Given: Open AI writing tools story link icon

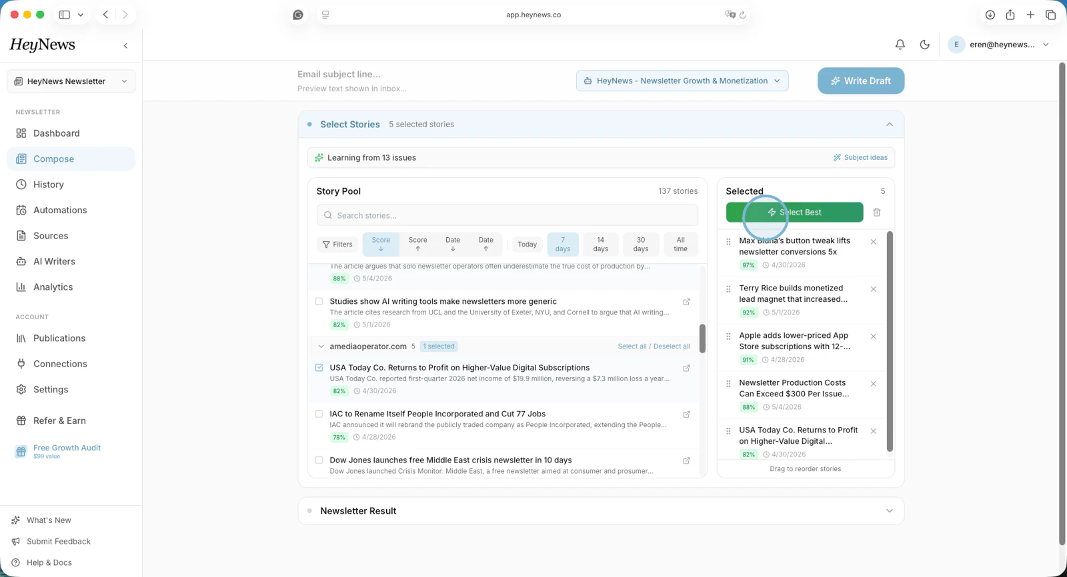Looking at the screenshot, I should (x=686, y=302).
